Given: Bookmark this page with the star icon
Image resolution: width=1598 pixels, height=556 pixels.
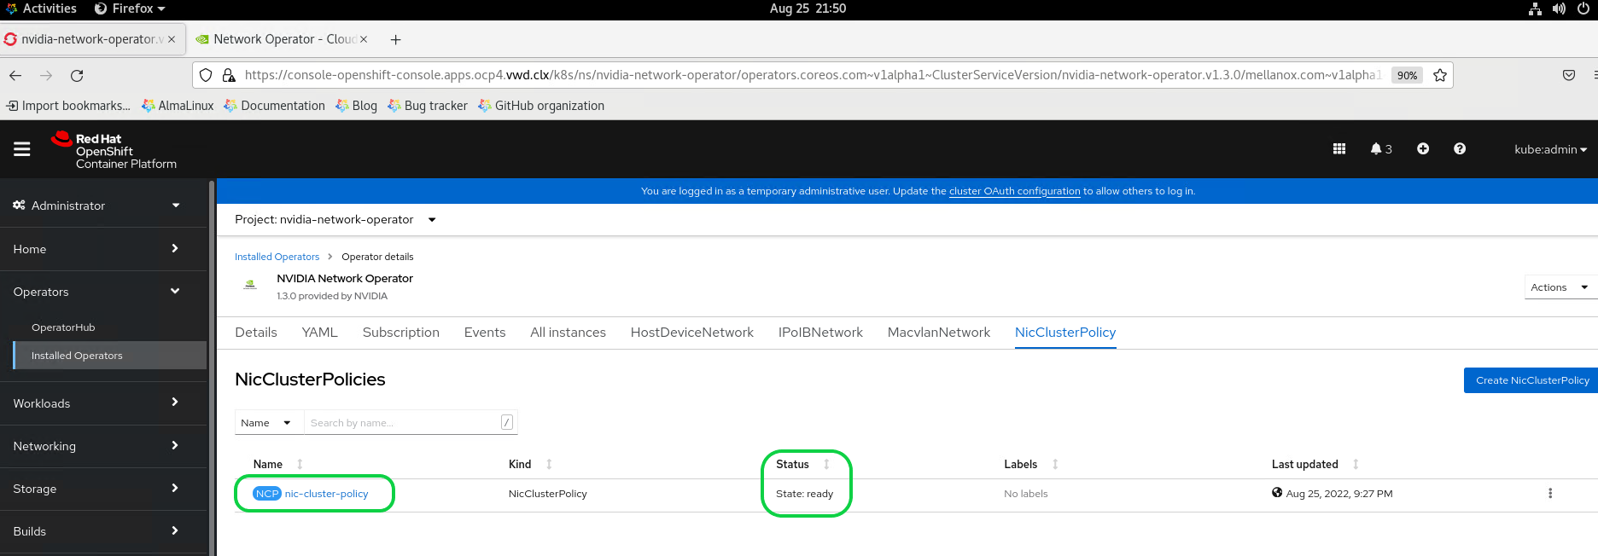Looking at the screenshot, I should 1440,75.
